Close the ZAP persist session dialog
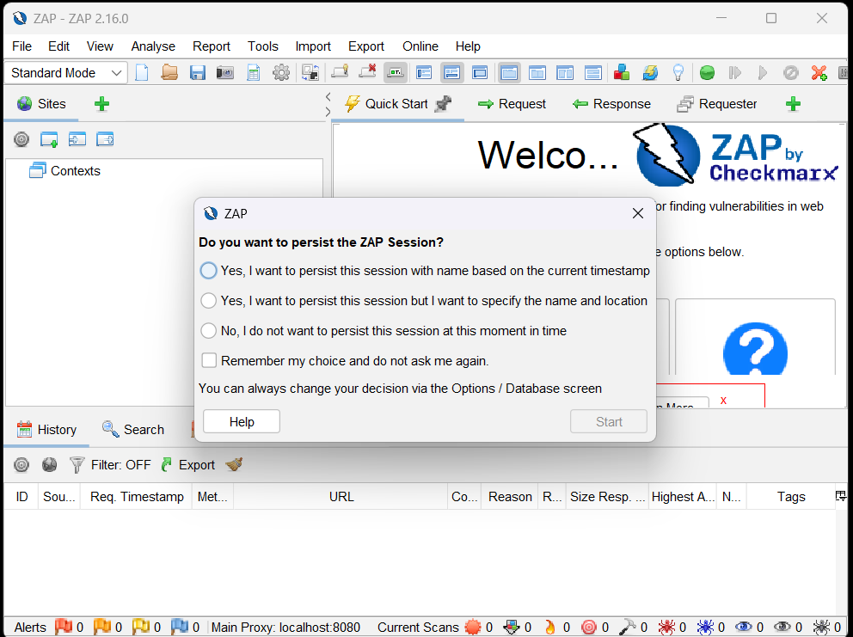 pyautogui.click(x=638, y=213)
